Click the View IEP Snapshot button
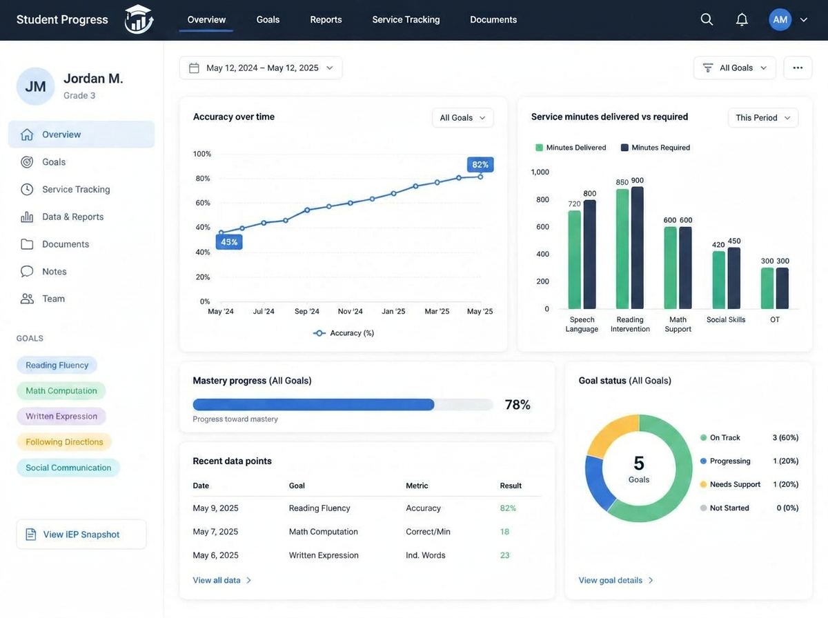 pyautogui.click(x=81, y=535)
